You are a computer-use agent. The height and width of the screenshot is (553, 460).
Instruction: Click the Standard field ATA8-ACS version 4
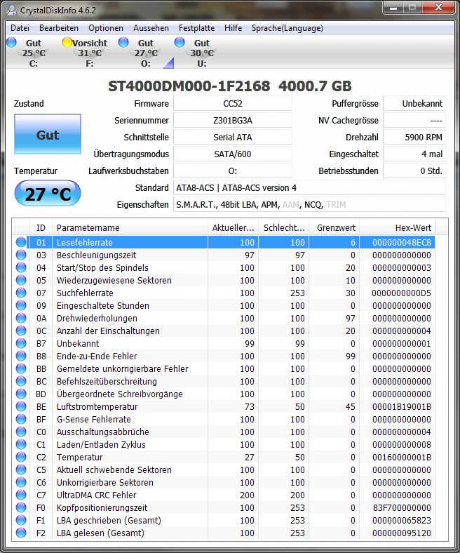pyautogui.click(x=309, y=187)
